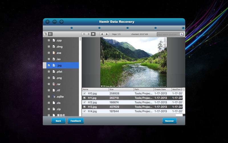Click the second progress step dot

pyautogui.click(x=99, y=28)
